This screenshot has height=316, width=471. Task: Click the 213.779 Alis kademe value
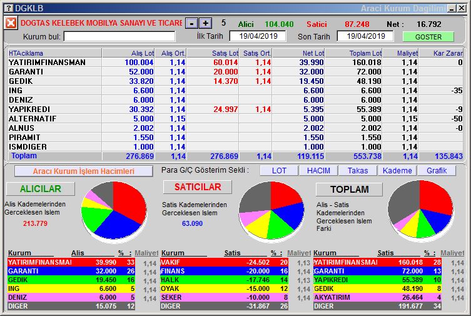pos(35,223)
